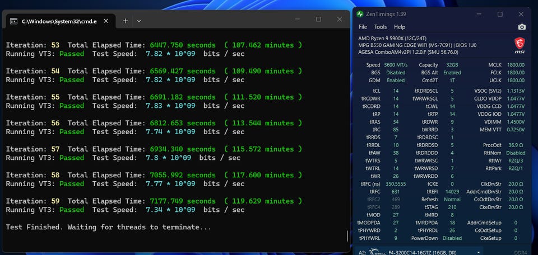The width and height of the screenshot is (538, 255).
Task: Click the tRFC4 value 289
Action: pyautogui.click(x=396, y=207)
